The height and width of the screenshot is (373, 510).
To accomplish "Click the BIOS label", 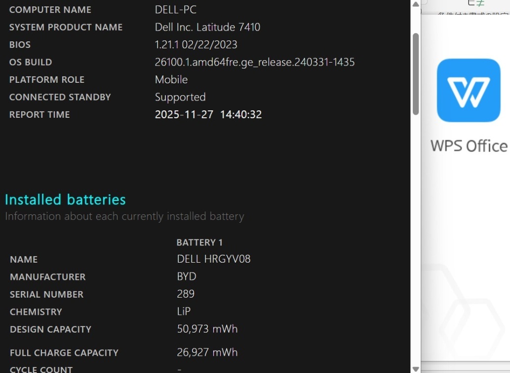I will click(20, 45).
